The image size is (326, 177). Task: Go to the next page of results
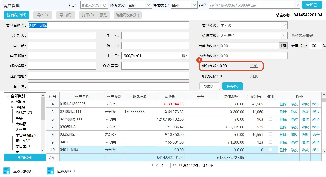click(175, 165)
